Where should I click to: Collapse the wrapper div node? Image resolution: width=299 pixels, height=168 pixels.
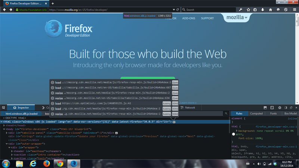[9, 147]
